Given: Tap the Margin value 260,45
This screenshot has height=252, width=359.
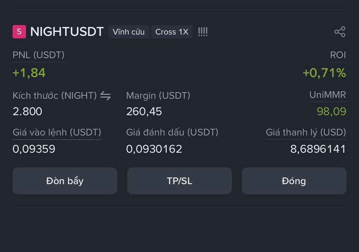Looking at the screenshot, I should 144,112.
